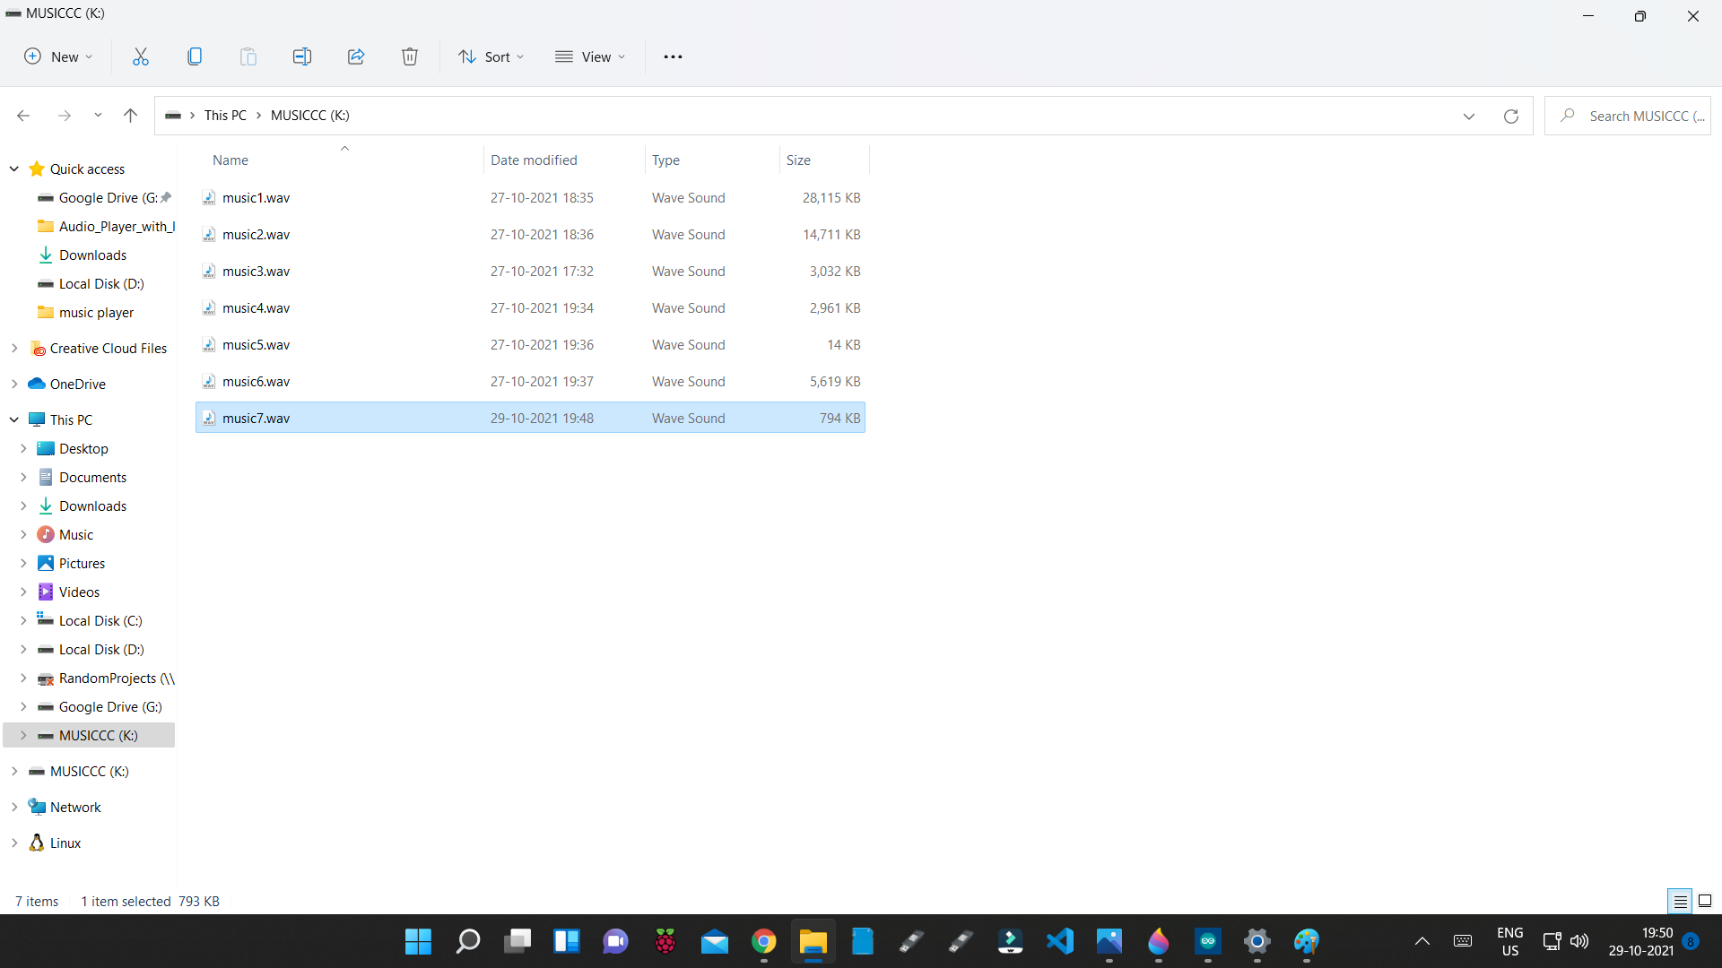Collapse the Quick access tree section
Screen dimensions: 1722x968
pos(14,169)
